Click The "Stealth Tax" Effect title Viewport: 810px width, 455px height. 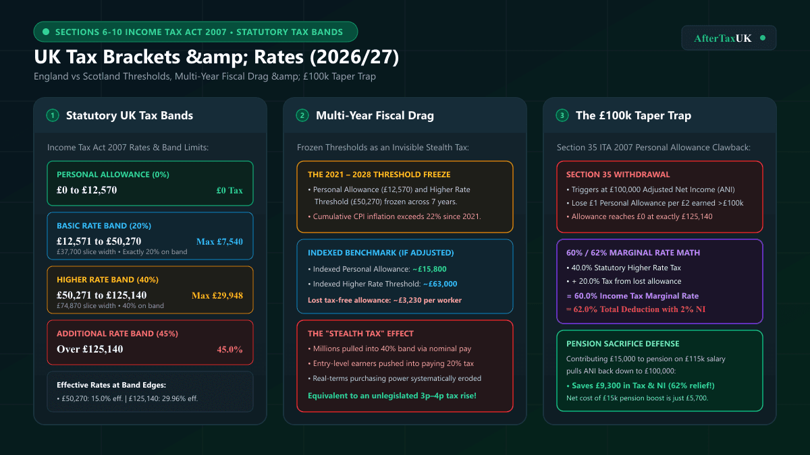click(360, 333)
